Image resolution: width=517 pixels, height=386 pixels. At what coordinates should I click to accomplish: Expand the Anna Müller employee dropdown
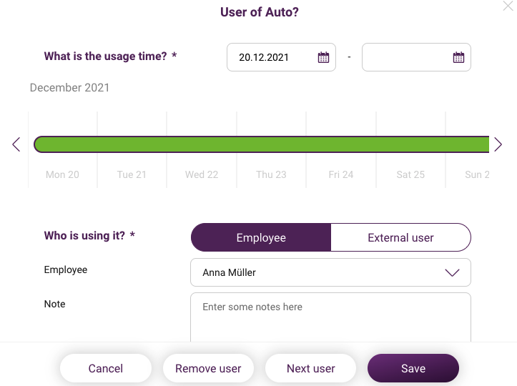coord(330,272)
